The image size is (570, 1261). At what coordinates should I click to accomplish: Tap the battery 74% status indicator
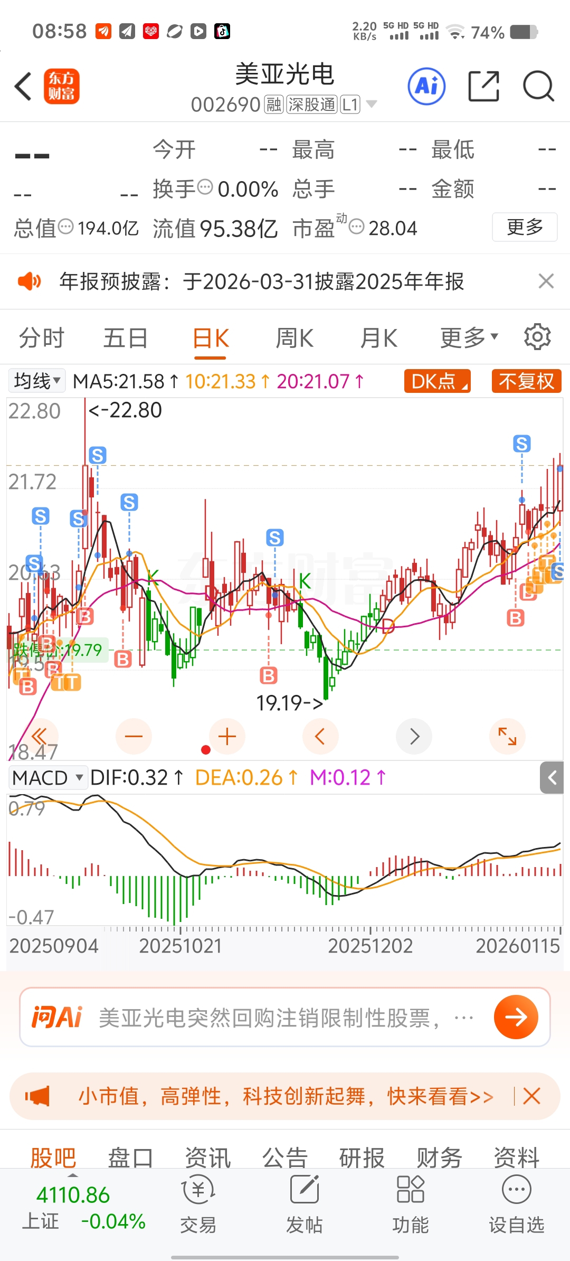pos(504,32)
